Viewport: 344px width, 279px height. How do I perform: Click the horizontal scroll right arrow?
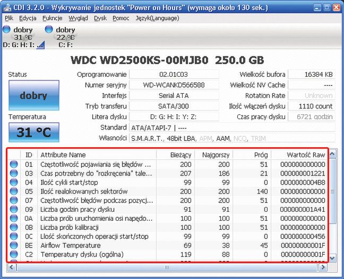point(323,267)
